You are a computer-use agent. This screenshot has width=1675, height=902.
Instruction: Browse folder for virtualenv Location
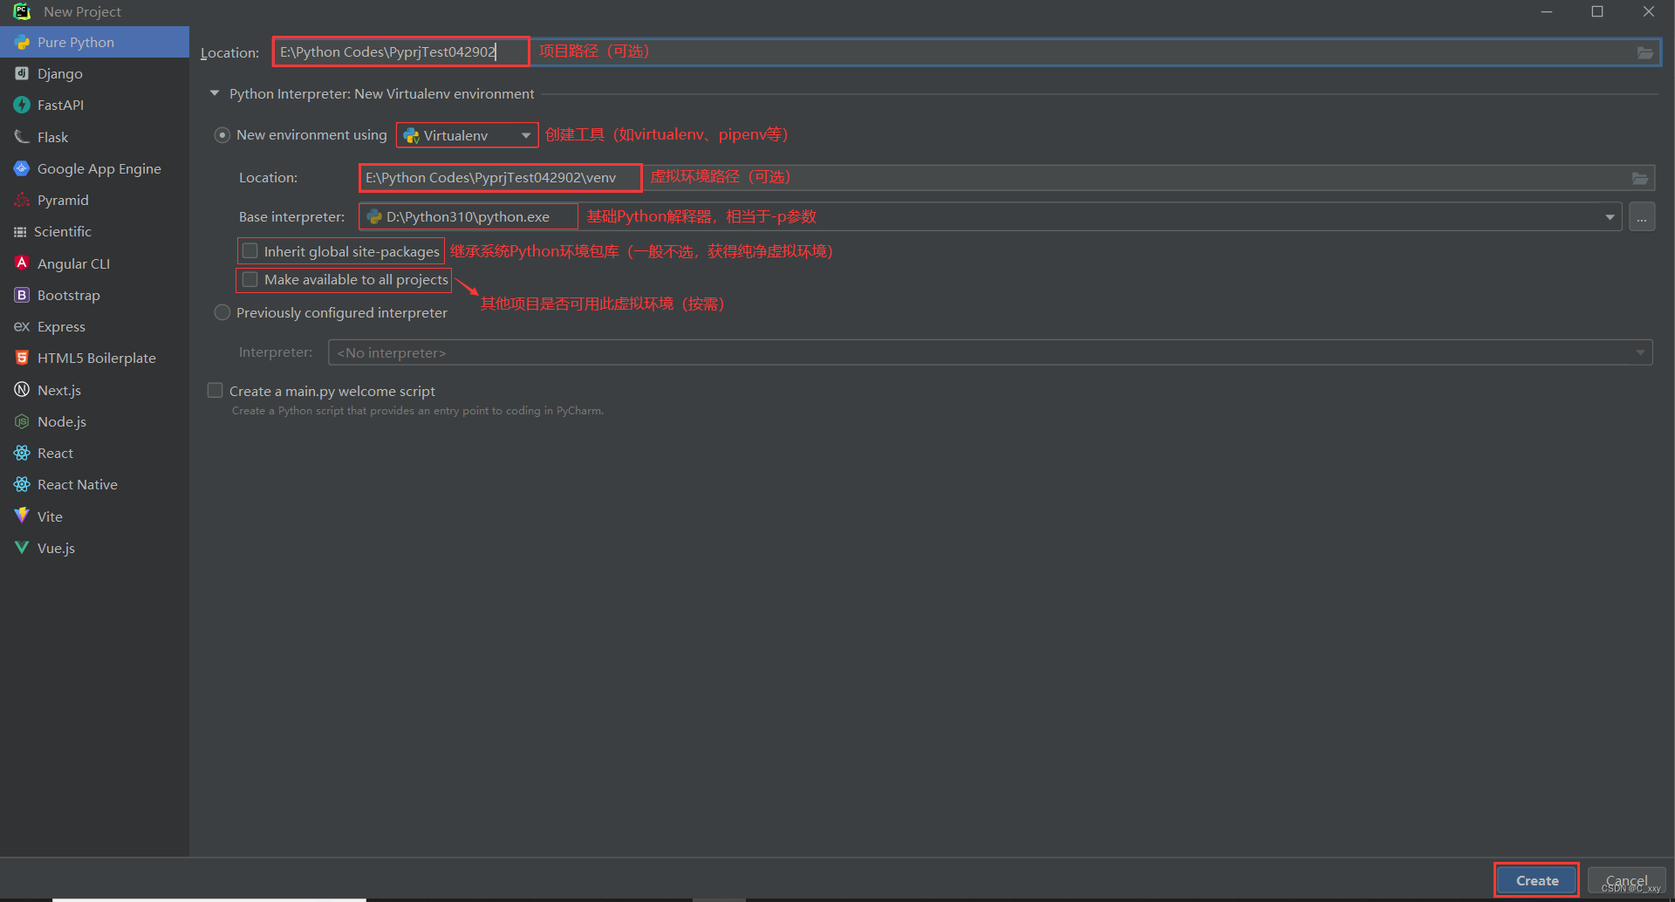1640,178
